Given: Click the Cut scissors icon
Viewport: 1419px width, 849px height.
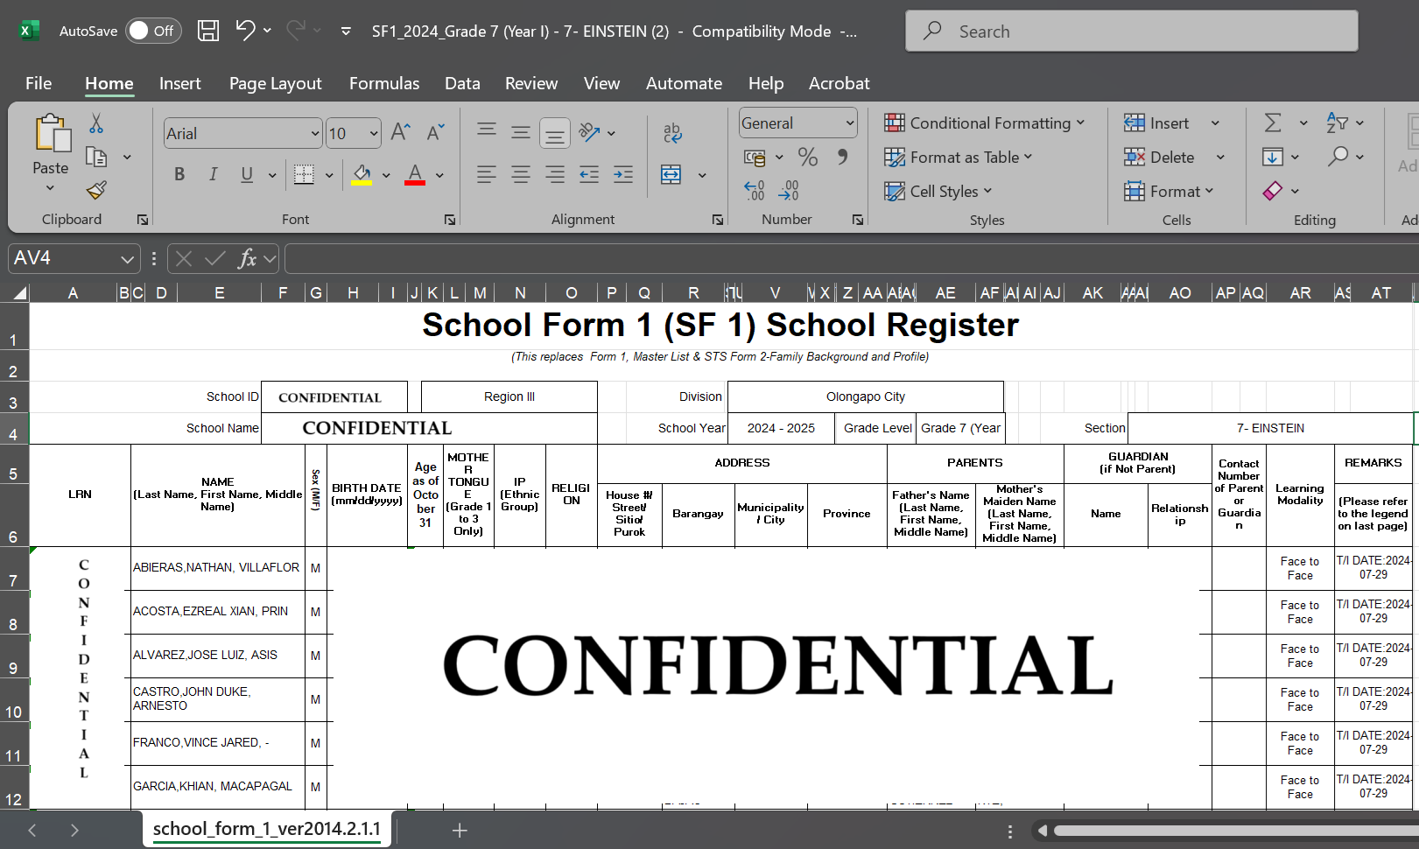Looking at the screenshot, I should (96, 123).
